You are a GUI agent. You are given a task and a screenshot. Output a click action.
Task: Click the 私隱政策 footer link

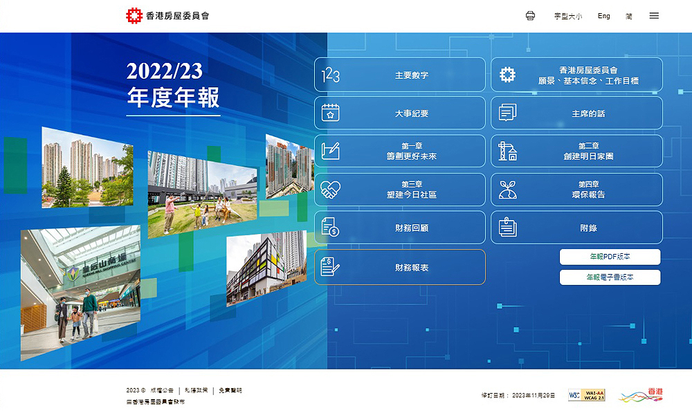[x=196, y=390]
